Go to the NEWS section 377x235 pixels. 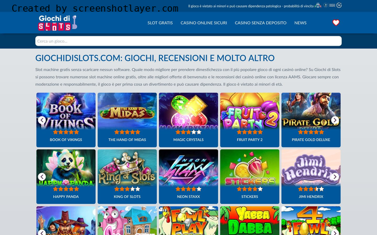coord(300,23)
